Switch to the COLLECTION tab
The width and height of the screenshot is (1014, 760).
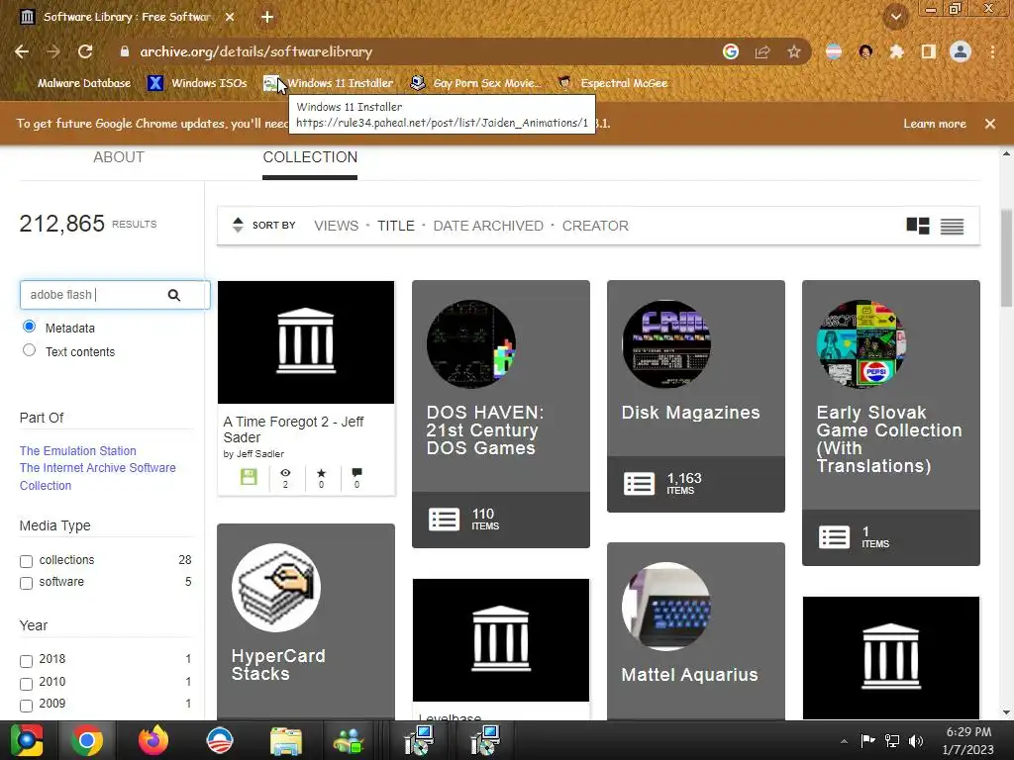pos(310,157)
